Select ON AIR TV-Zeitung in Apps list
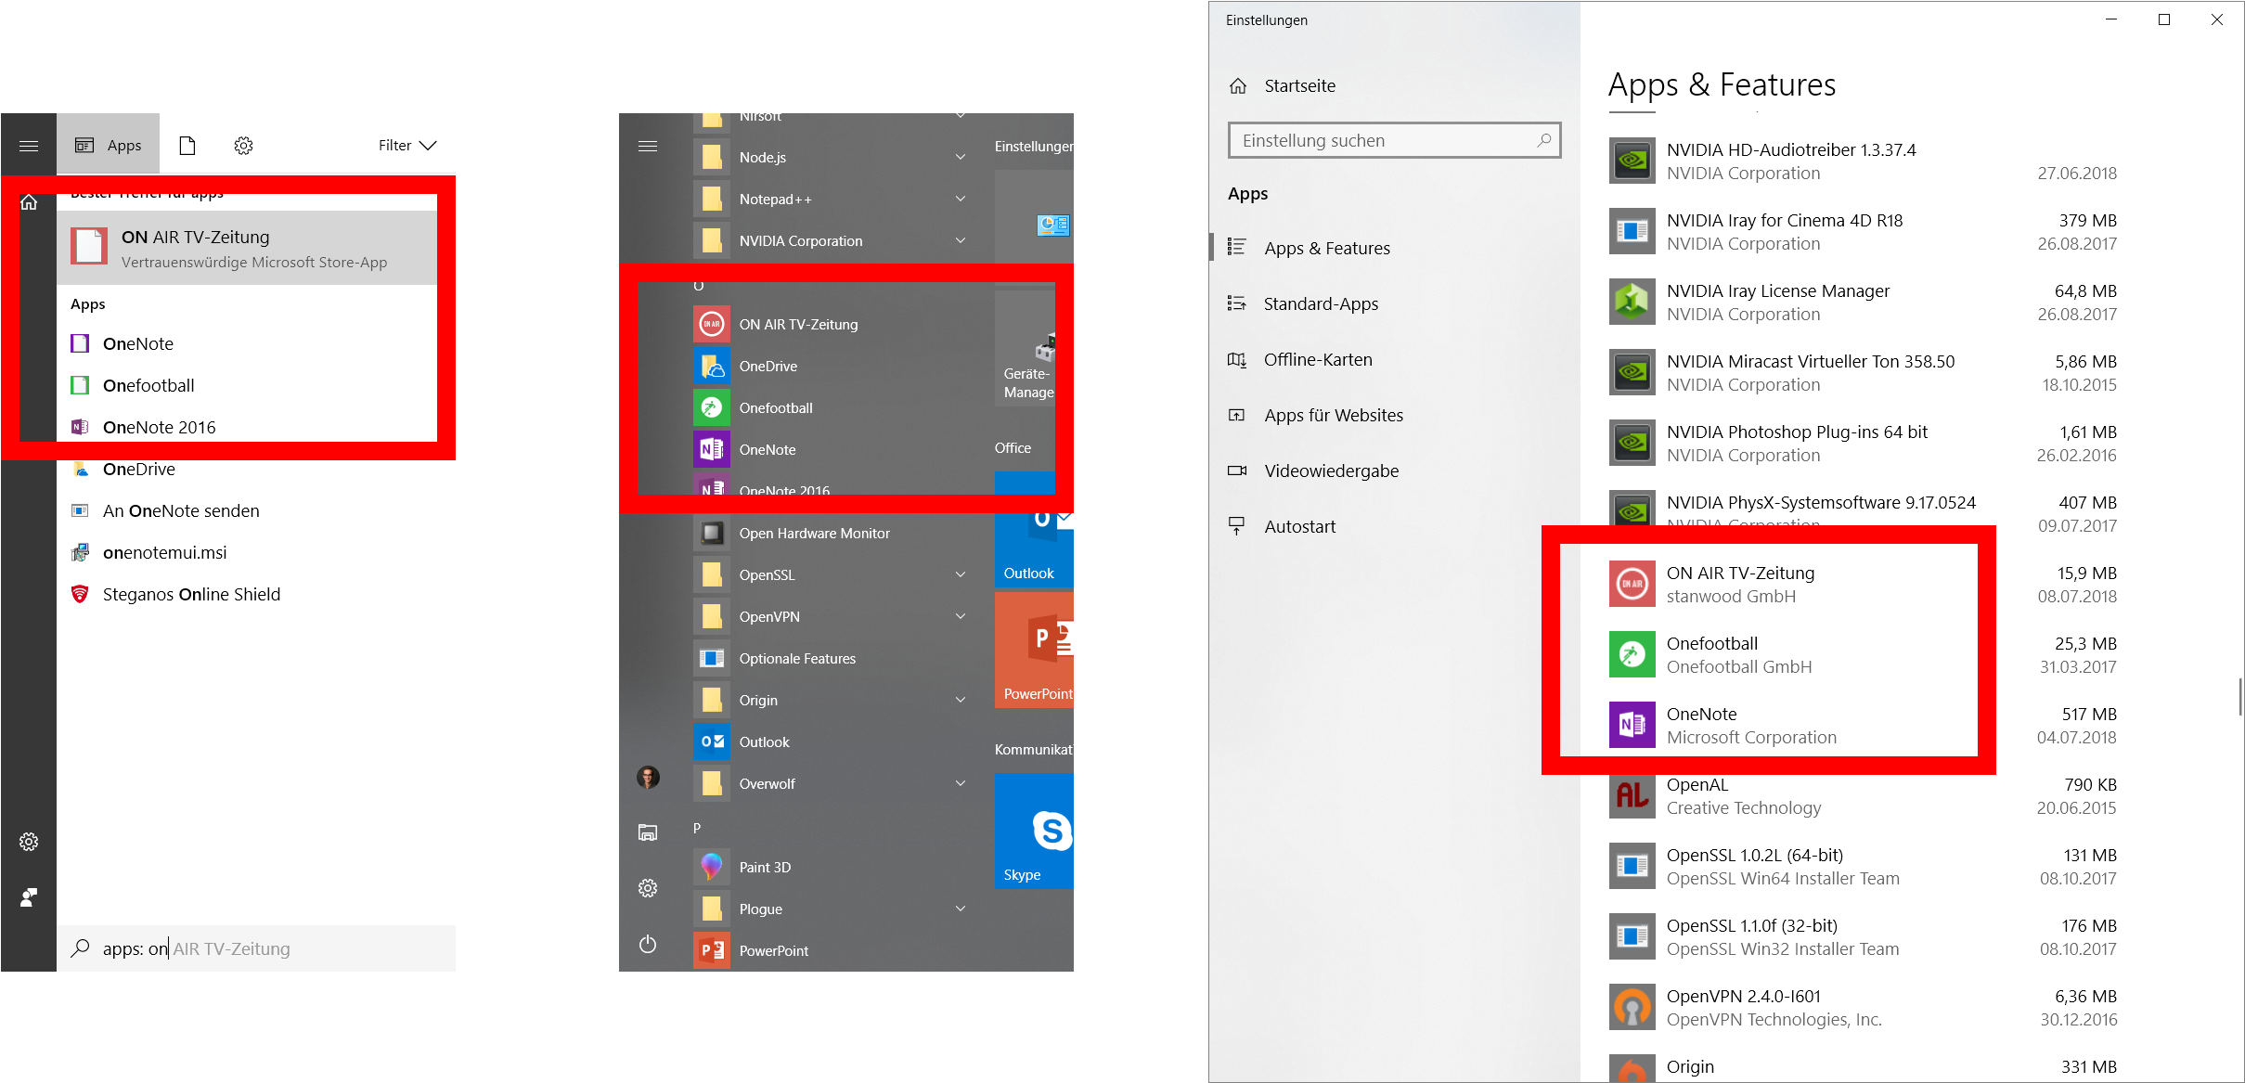 pos(1864,585)
